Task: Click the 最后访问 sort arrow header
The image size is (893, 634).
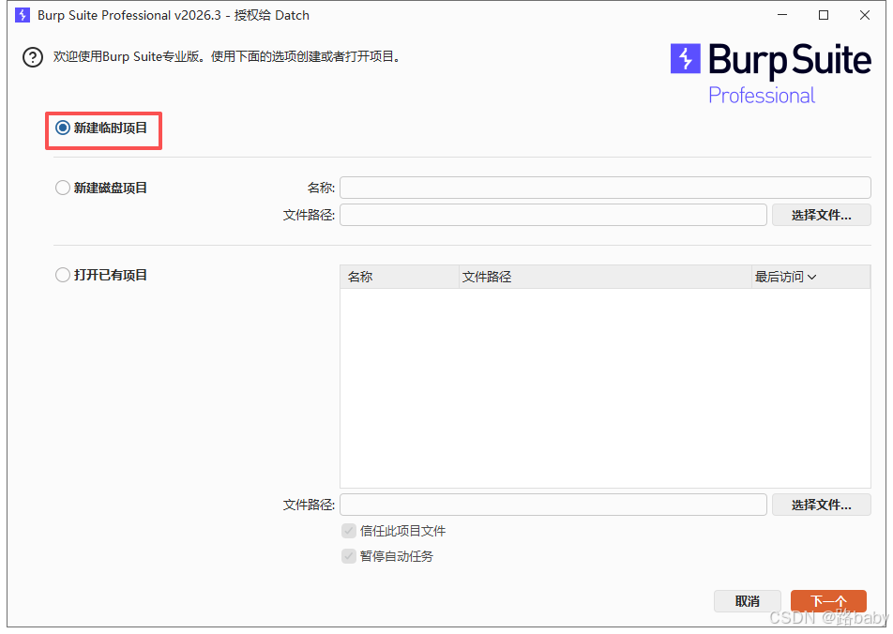Action: (785, 277)
